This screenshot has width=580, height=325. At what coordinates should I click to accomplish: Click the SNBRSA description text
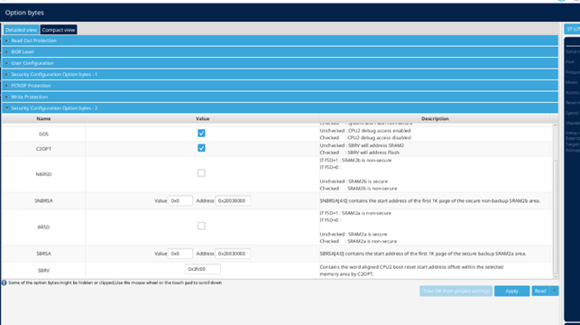coord(430,200)
